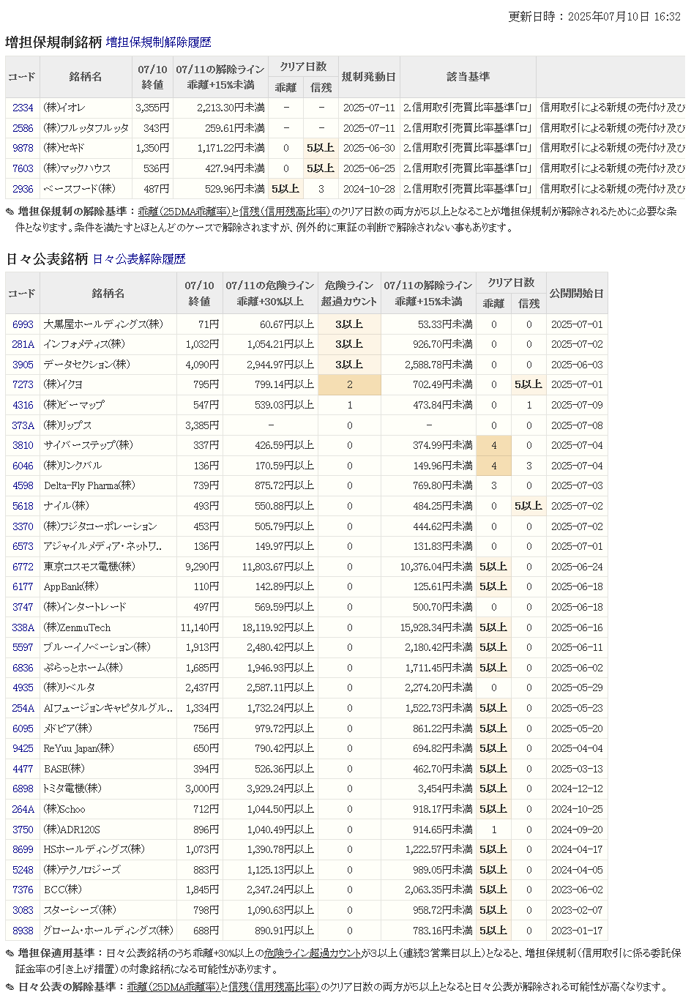Click the 6836 code link

[x=23, y=668]
